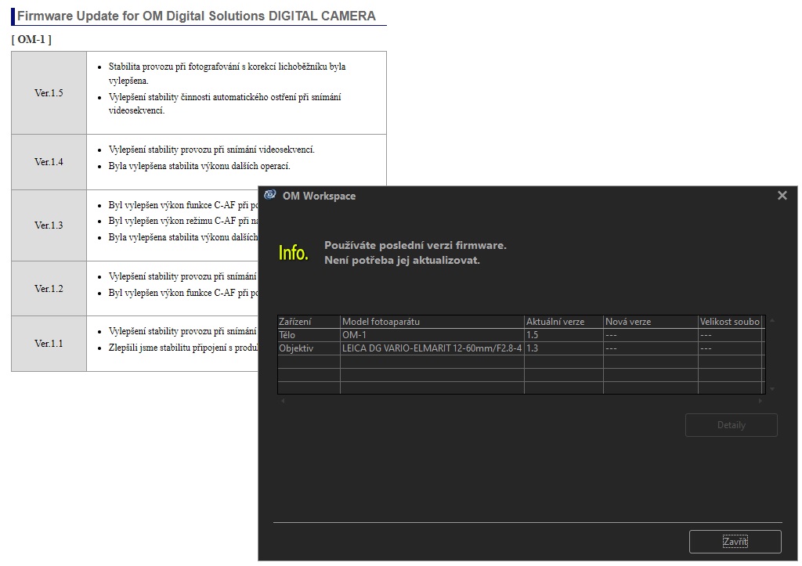Click the table's horizontal scroll left arrow
The image size is (802, 566).
pos(283,401)
